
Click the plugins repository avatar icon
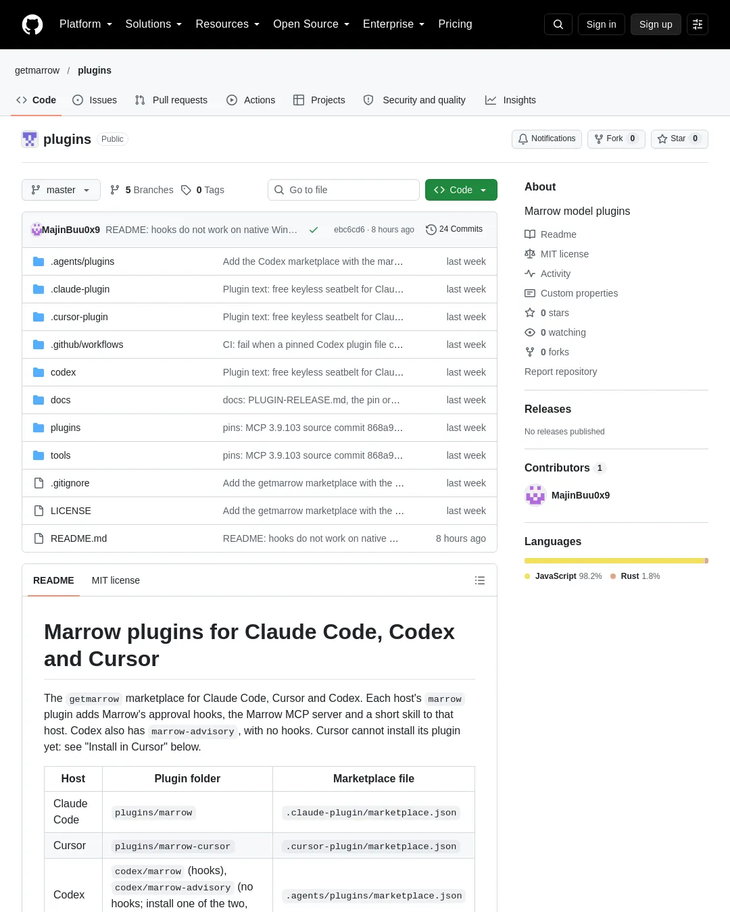pos(30,139)
